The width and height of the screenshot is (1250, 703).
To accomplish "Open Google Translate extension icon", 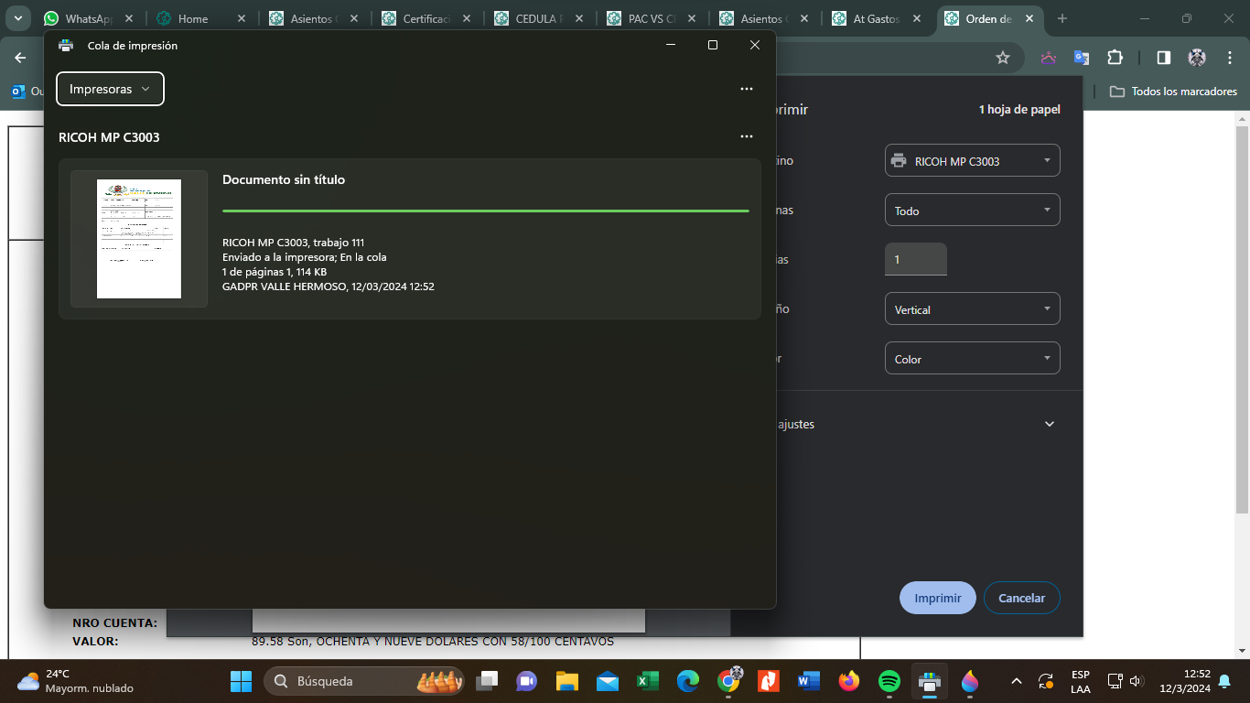I will pos(1082,58).
